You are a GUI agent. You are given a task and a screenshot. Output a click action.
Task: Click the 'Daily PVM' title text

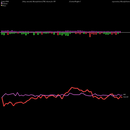point(5,2)
